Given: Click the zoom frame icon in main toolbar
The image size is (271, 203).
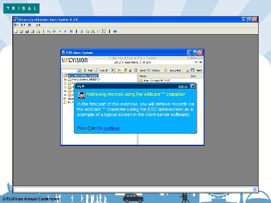Looking at the screenshot, I should tap(104, 31).
